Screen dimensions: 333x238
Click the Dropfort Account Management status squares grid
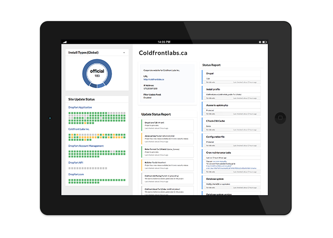click(x=97, y=154)
